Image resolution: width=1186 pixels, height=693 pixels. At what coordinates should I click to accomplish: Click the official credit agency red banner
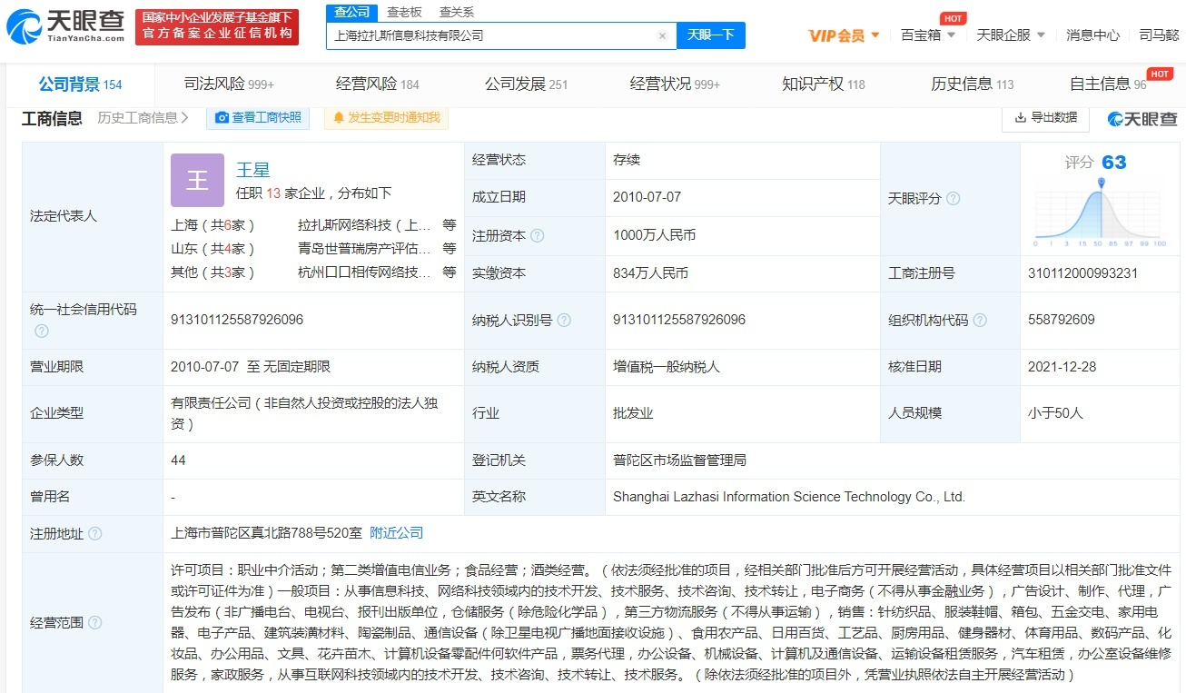pyautogui.click(x=217, y=27)
